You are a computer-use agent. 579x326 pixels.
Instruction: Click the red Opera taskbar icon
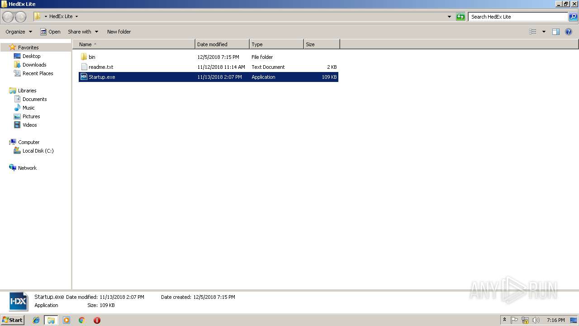coord(97,320)
